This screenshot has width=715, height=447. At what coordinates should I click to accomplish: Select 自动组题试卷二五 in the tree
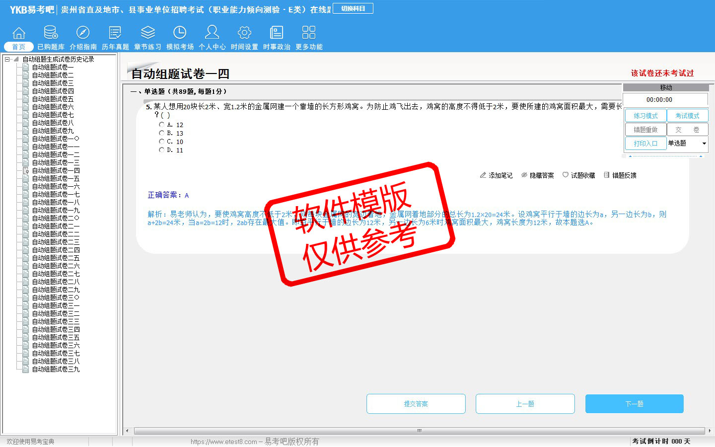click(56, 258)
